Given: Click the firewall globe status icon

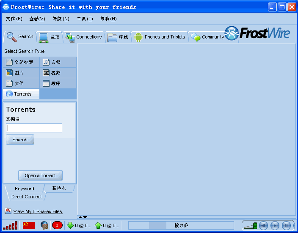Looking at the screenshot, I should 44,225.
